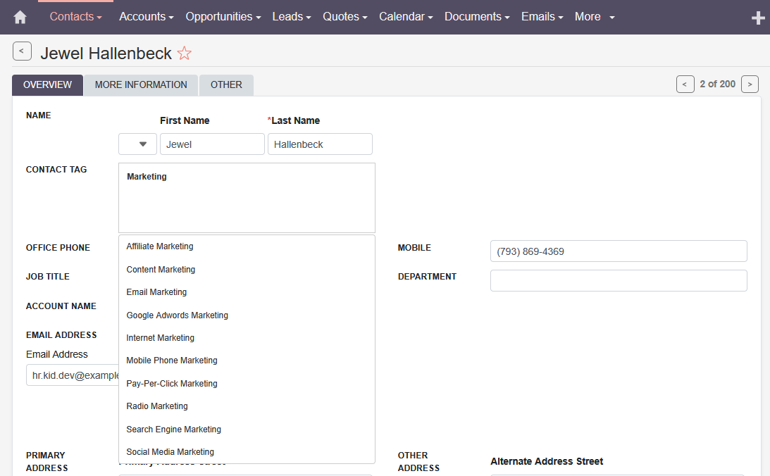Select Google Adwords Marketing suggestion

tap(247, 315)
